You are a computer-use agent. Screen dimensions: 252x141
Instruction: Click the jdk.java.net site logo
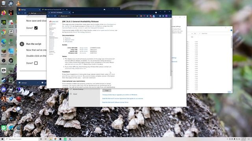point(54,22)
